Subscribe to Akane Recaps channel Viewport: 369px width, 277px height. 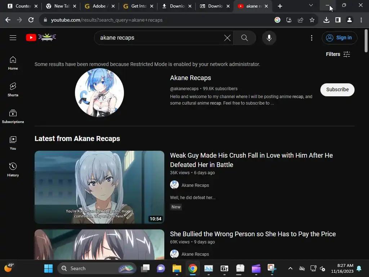337,89
